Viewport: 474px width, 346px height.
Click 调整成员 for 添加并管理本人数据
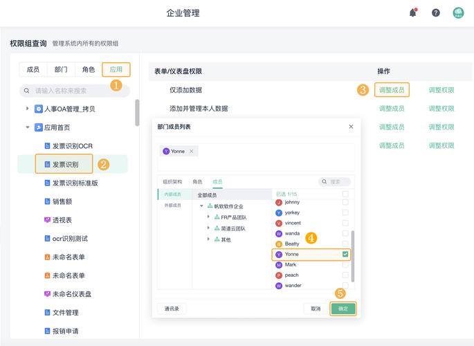pos(392,108)
